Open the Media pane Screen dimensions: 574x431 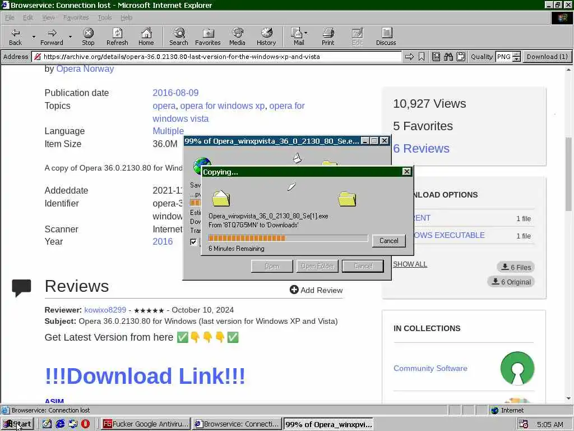(237, 36)
